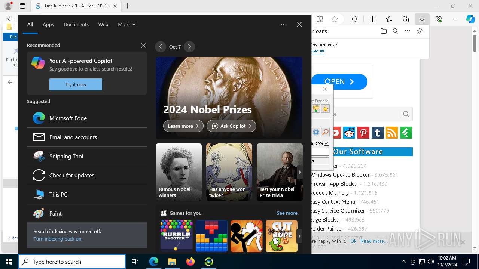Screen dimensions: 479x269
Task: Open Windows Start menu
Action: [9, 262]
